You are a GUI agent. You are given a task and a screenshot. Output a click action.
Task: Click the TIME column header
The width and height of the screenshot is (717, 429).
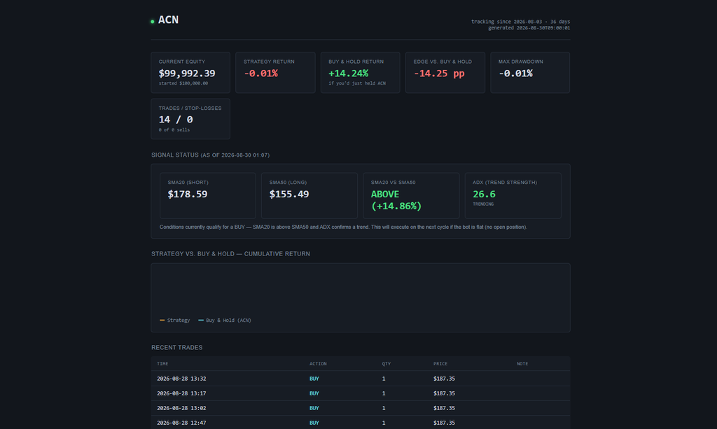click(162, 364)
